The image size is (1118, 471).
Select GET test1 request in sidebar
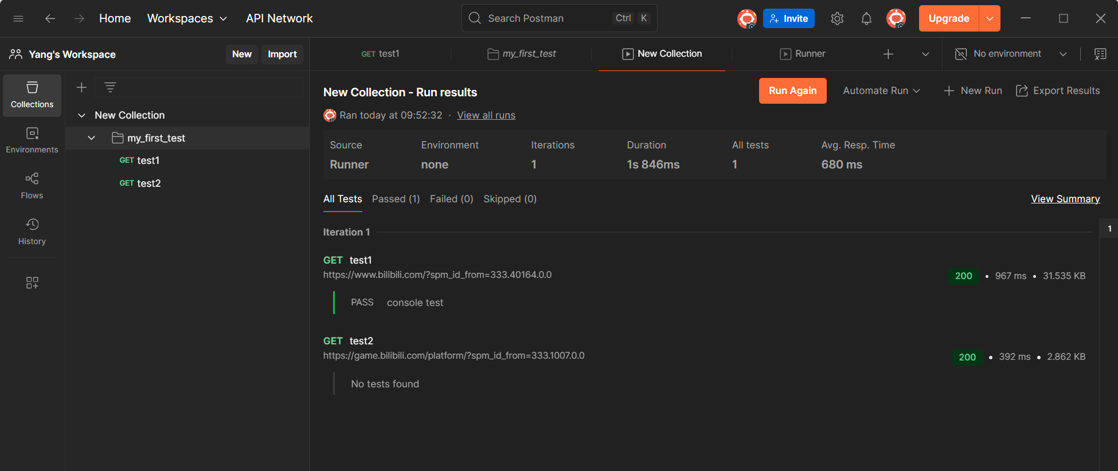[187, 160]
